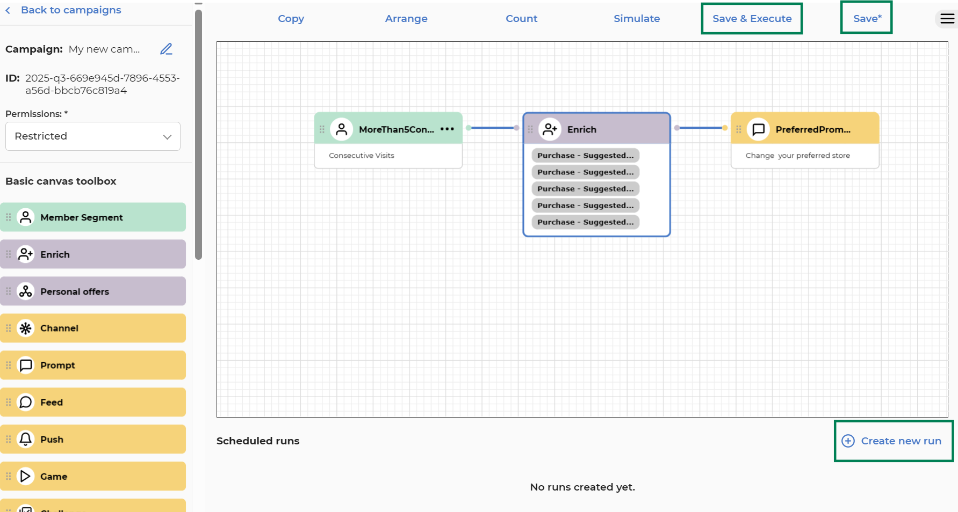The height and width of the screenshot is (512, 958).
Task: Click the Save & Execute button
Action: pyautogui.click(x=752, y=19)
